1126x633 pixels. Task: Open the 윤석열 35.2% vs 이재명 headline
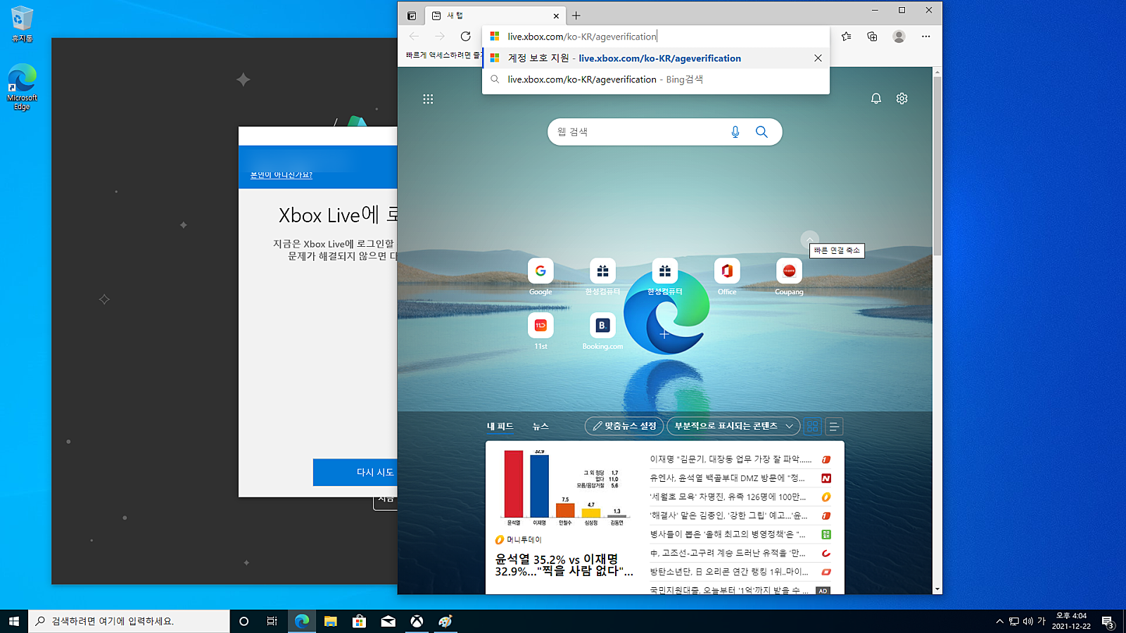563,565
